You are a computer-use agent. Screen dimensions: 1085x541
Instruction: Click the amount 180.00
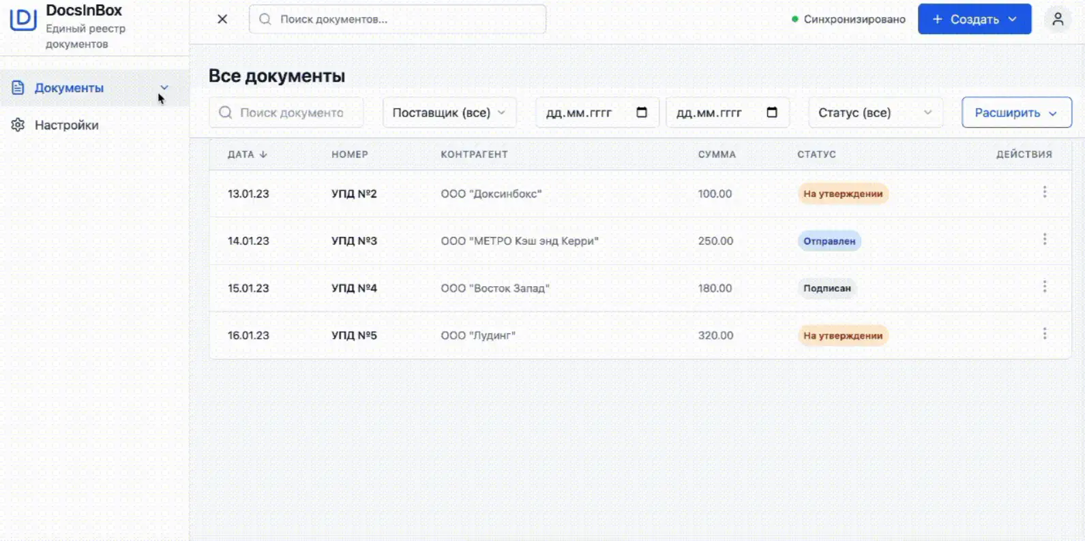(715, 288)
